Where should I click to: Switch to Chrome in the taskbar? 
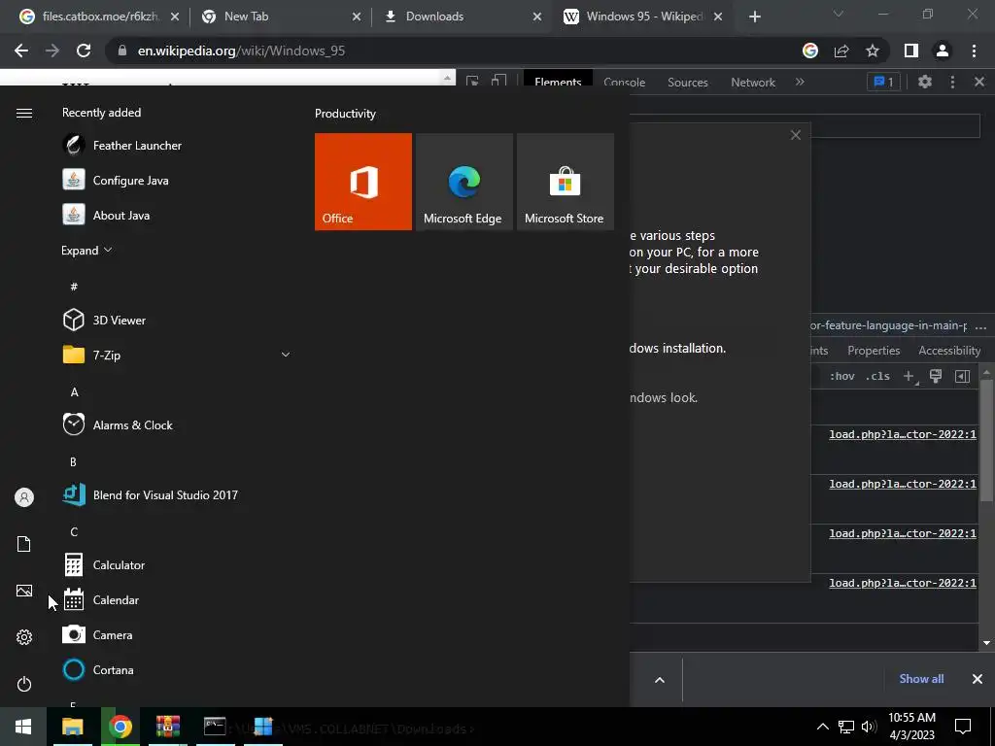[x=120, y=727]
